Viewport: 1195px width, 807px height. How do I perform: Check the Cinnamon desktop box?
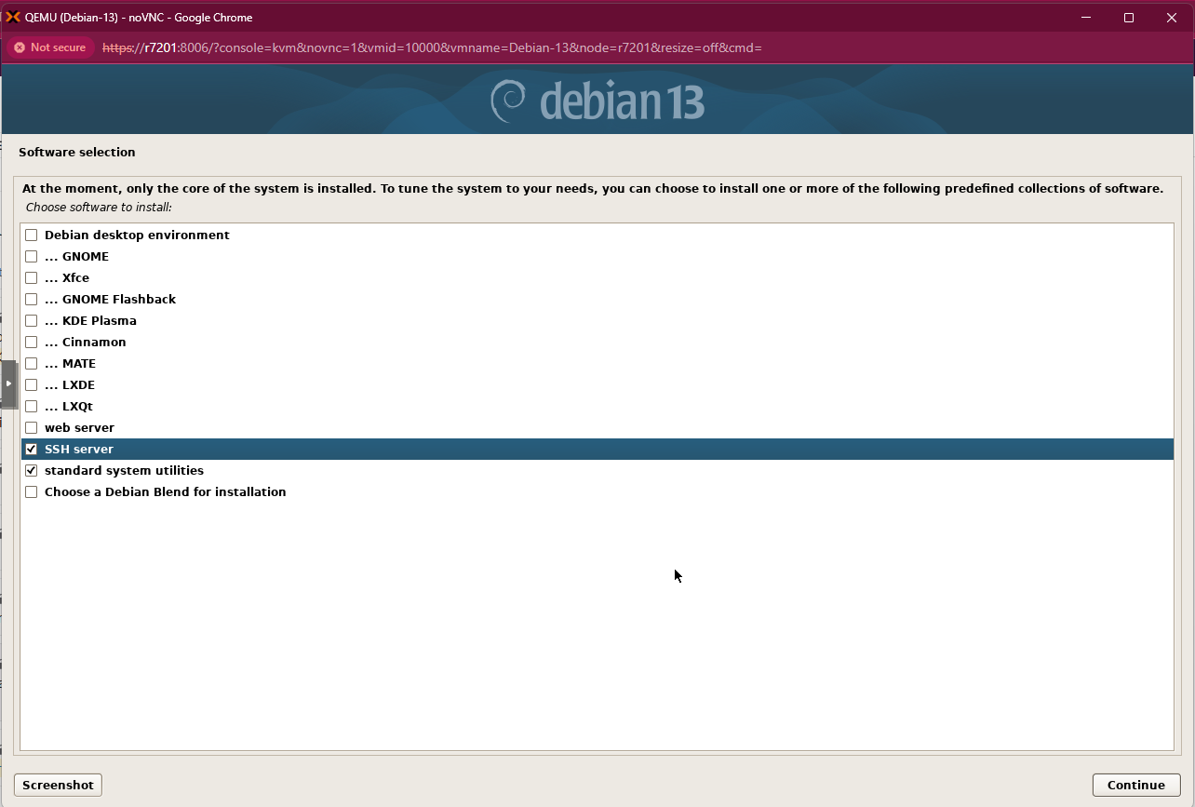32,343
